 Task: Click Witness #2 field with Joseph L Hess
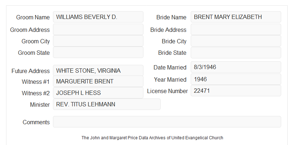point(98,93)
